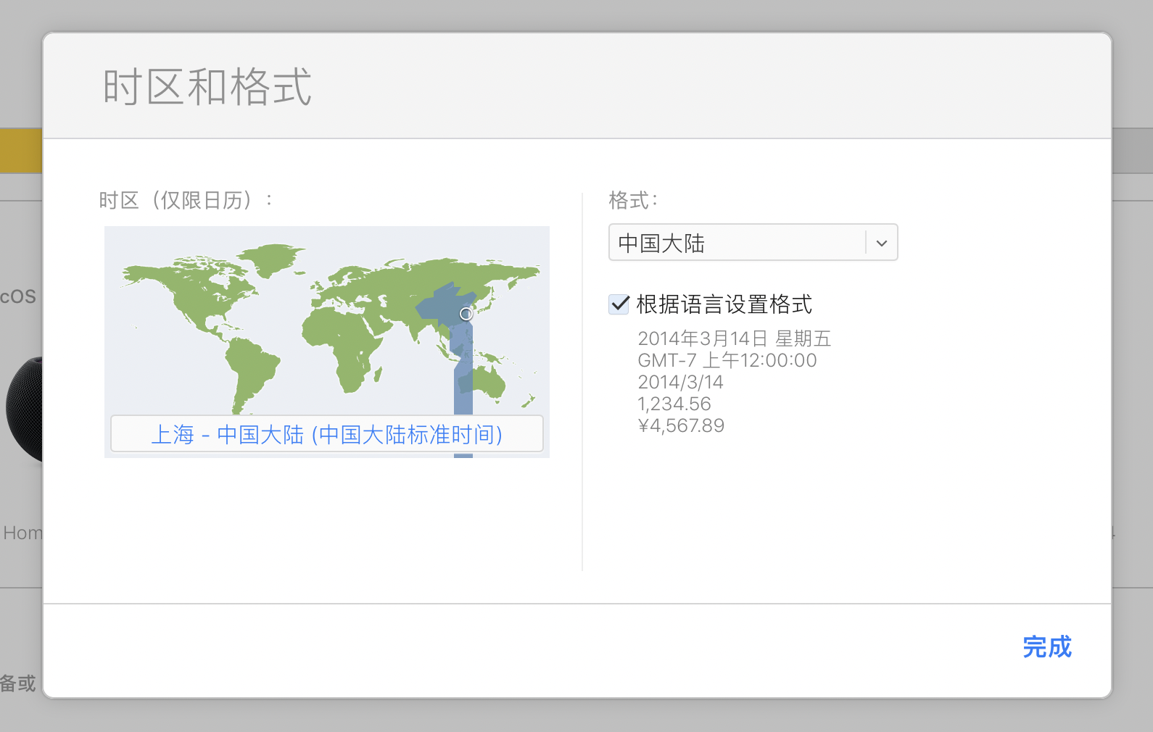The height and width of the screenshot is (732, 1153).
Task: Uncheck the 根据语言设置格式 checkbox
Action: (619, 304)
